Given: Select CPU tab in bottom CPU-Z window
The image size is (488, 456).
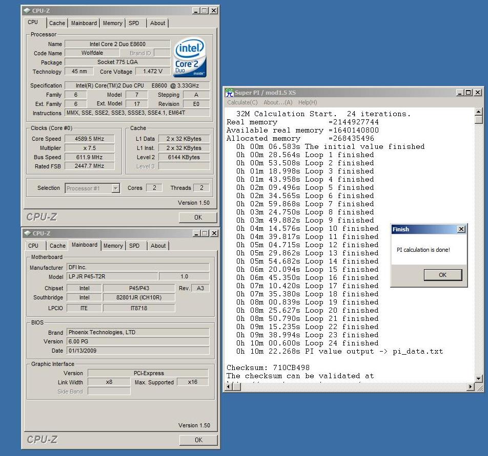Looking at the screenshot, I should pyautogui.click(x=33, y=246).
